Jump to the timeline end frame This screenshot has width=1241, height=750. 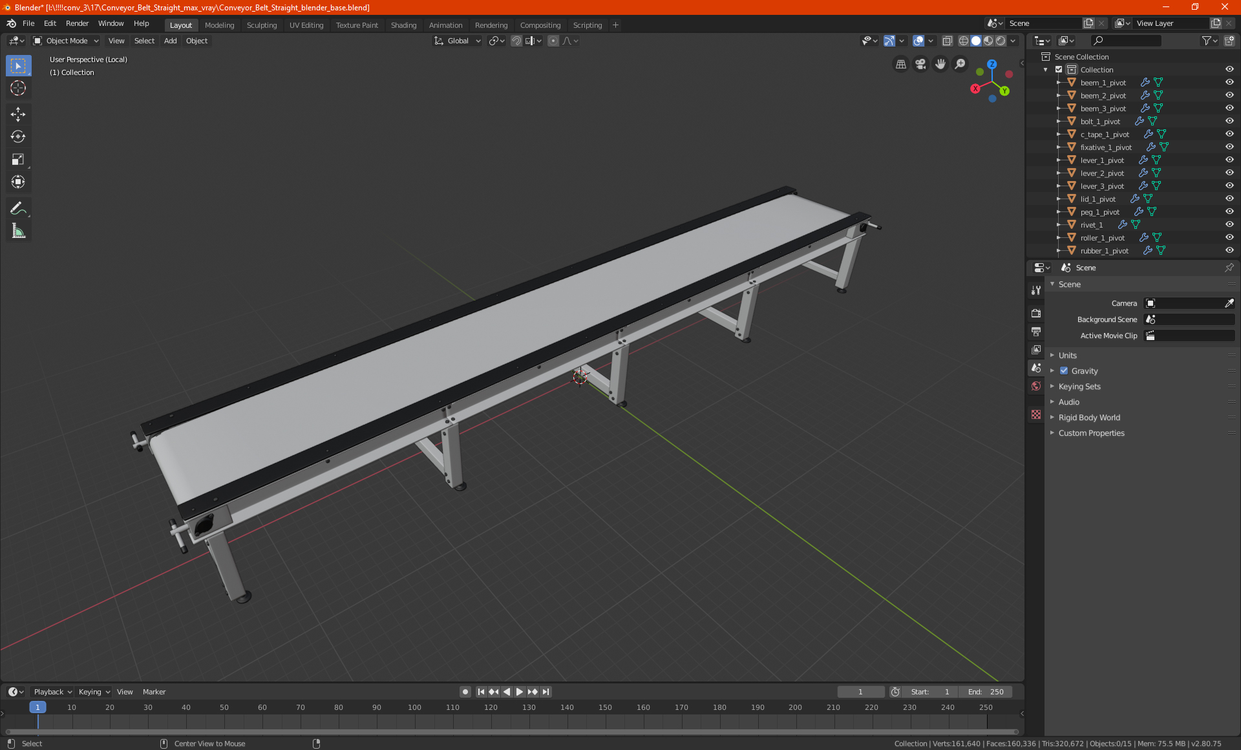click(546, 692)
